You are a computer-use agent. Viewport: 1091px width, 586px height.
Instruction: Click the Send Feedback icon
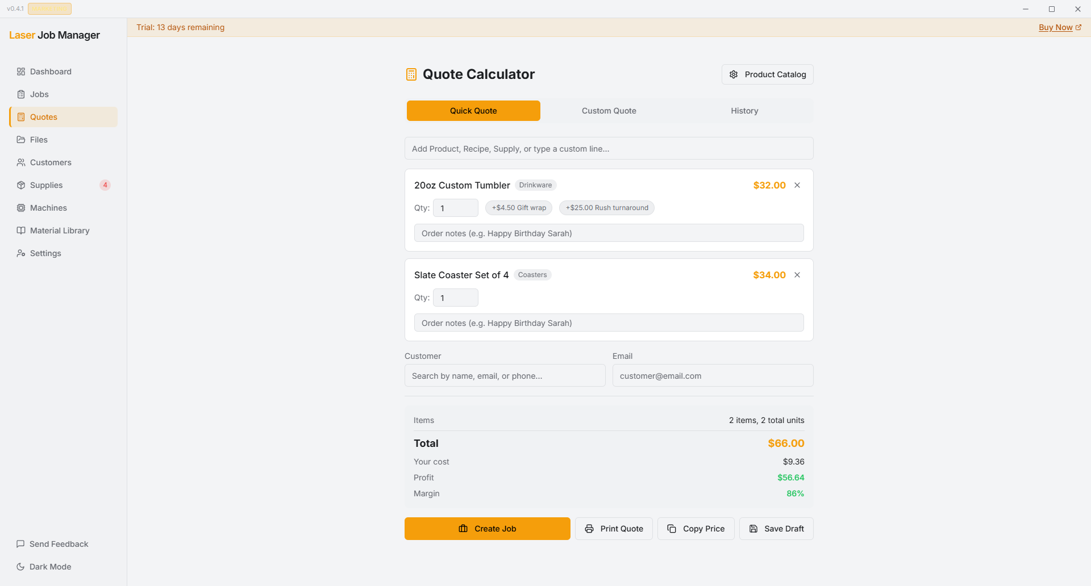point(20,543)
